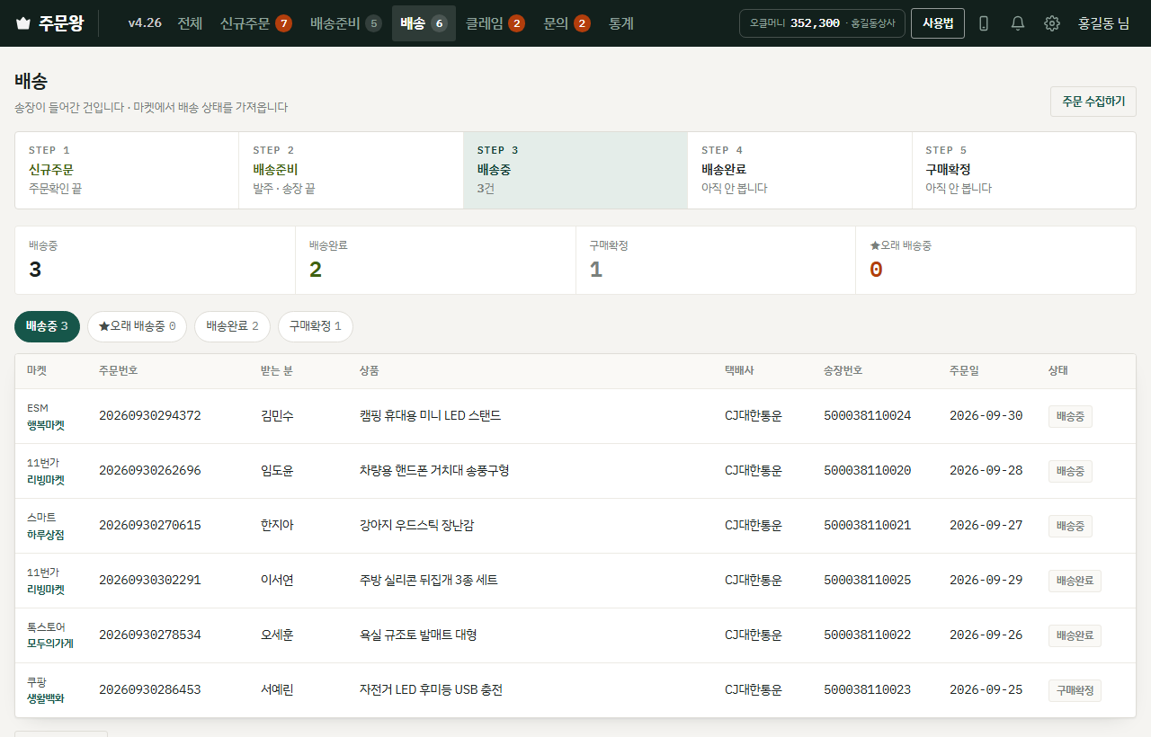Open the 클레임 menu
The height and width of the screenshot is (737, 1151).
pyautogui.click(x=495, y=23)
